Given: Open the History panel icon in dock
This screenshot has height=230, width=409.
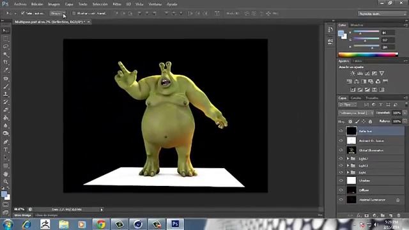Looking at the screenshot, I should pyautogui.click(x=330, y=30).
